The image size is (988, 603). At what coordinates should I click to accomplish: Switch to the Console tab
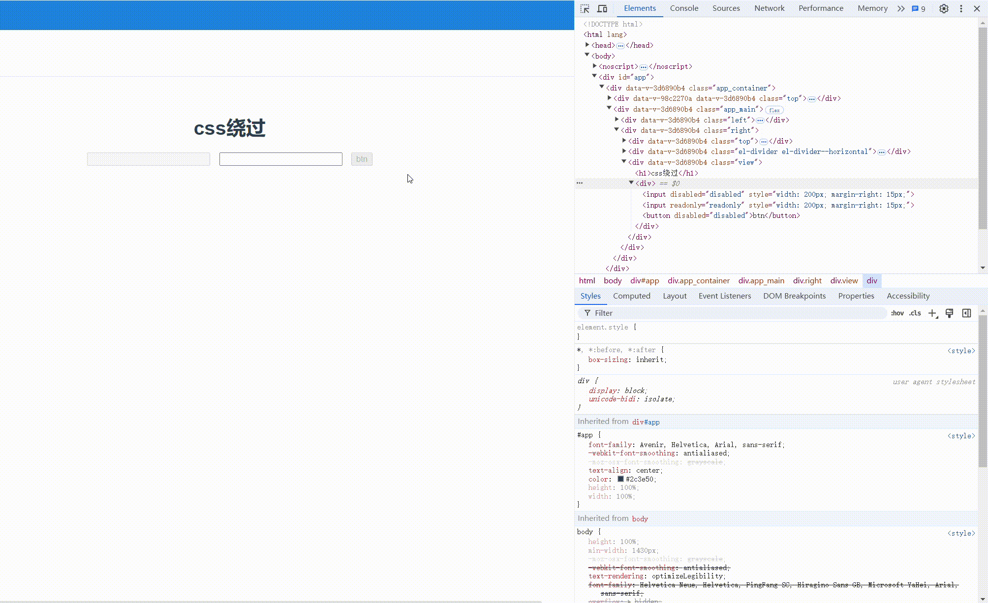[x=684, y=8]
